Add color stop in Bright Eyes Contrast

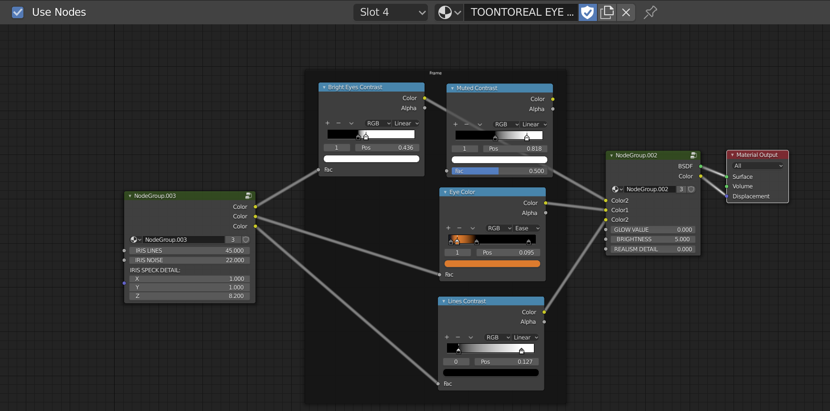[328, 123]
